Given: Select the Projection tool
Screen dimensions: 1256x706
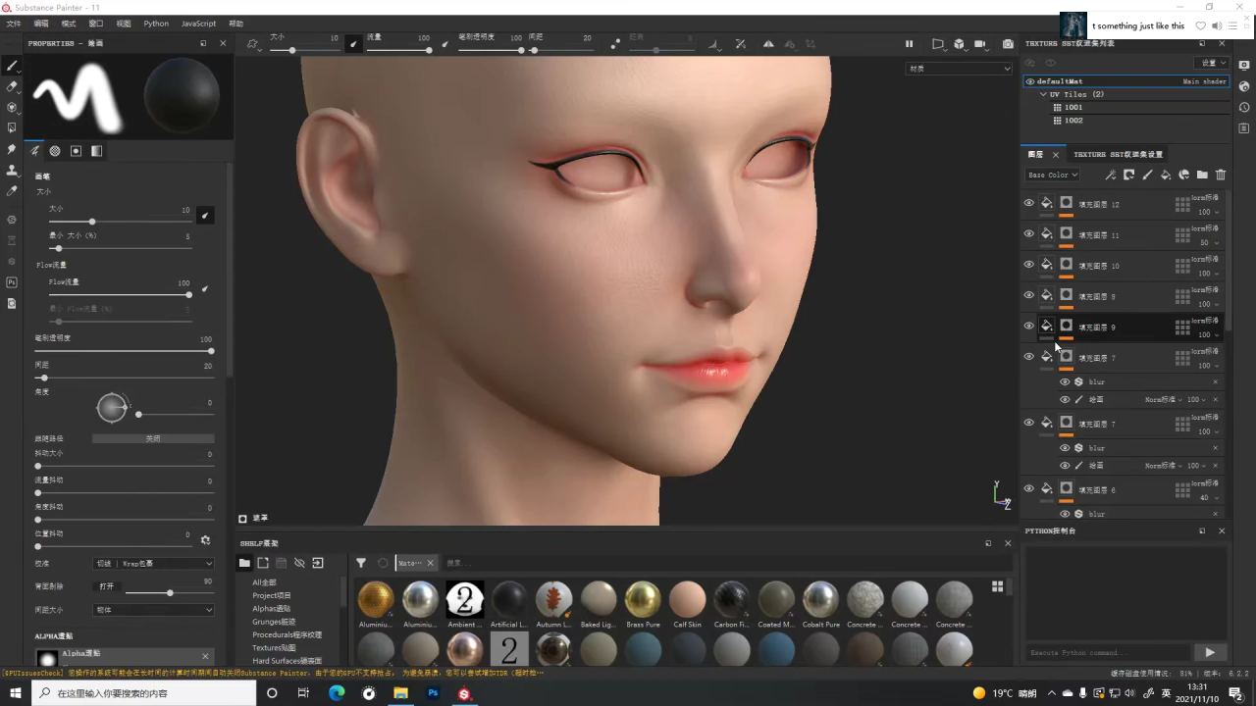Looking at the screenshot, I should [12, 107].
